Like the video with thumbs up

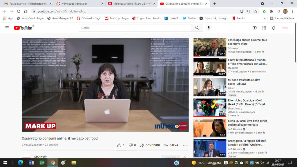pos(119,145)
